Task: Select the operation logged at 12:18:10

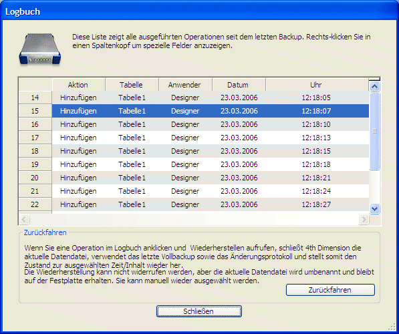Action: click(x=194, y=124)
